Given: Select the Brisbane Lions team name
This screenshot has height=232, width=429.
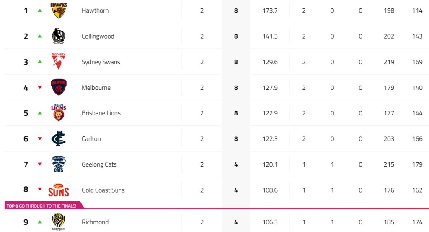Looking at the screenshot, I should click(101, 113).
